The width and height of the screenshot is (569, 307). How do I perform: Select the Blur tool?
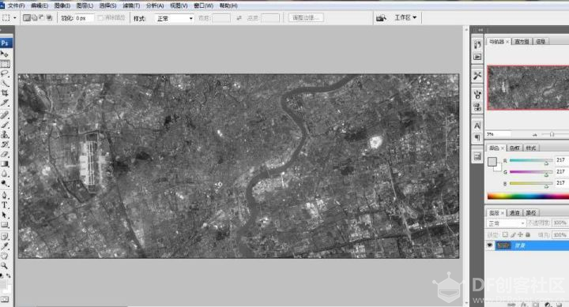pos(5,174)
